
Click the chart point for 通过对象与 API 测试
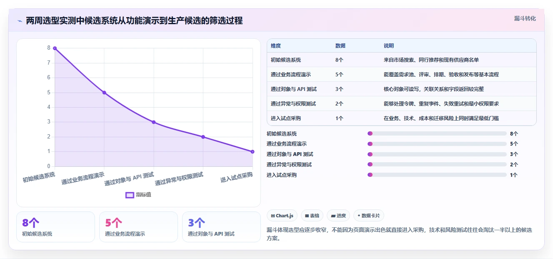(x=154, y=122)
